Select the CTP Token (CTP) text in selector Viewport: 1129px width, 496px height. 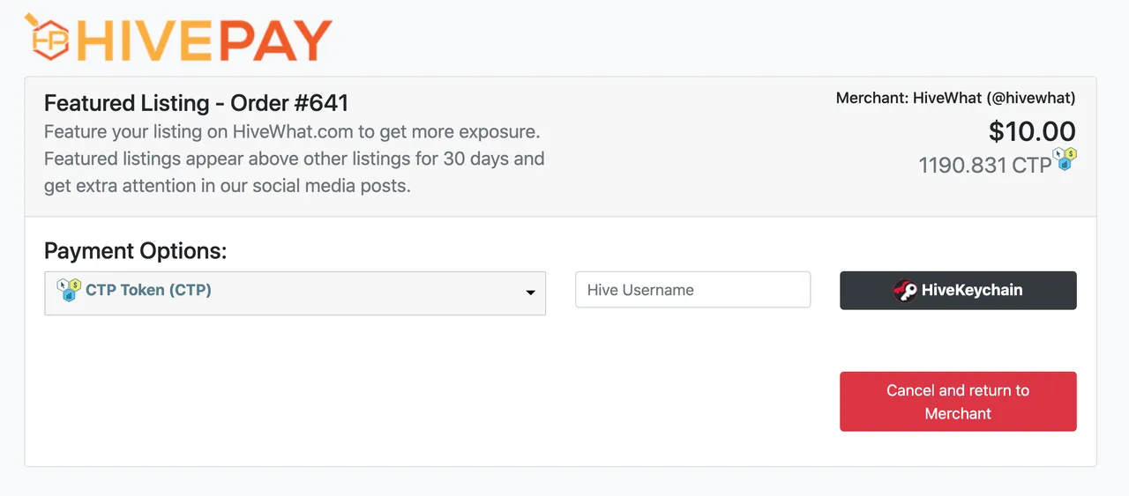148,290
